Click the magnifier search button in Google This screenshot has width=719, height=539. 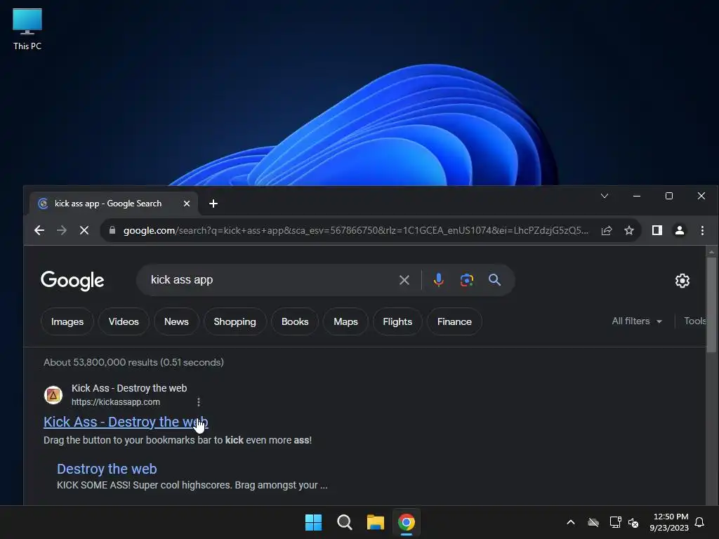pyautogui.click(x=494, y=279)
